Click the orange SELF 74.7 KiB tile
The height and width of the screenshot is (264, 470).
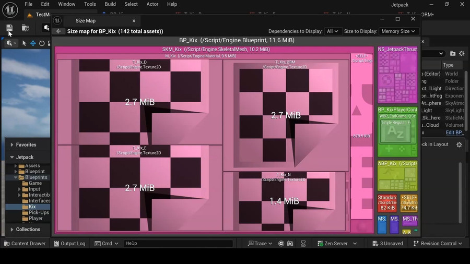click(409, 203)
